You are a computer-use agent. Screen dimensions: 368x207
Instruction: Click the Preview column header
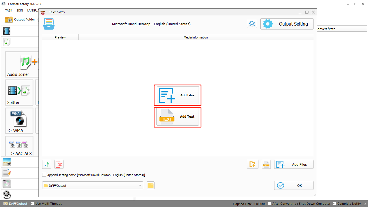[60, 37]
